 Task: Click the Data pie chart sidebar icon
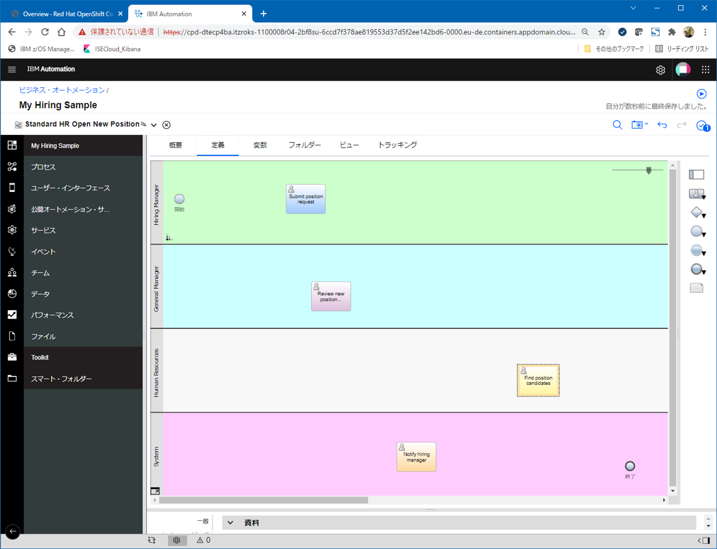click(x=12, y=294)
